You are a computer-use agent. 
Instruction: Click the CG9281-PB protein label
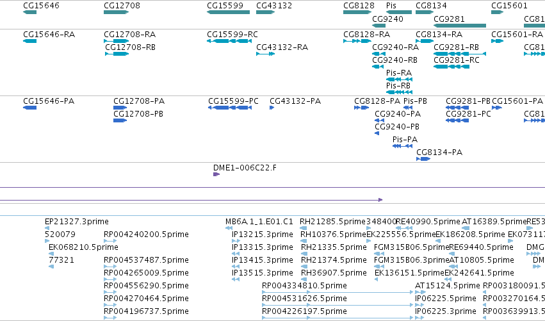tap(468, 101)
